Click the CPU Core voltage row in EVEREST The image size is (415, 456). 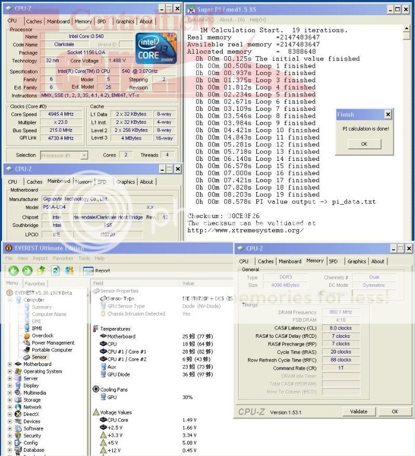(148, 420)
